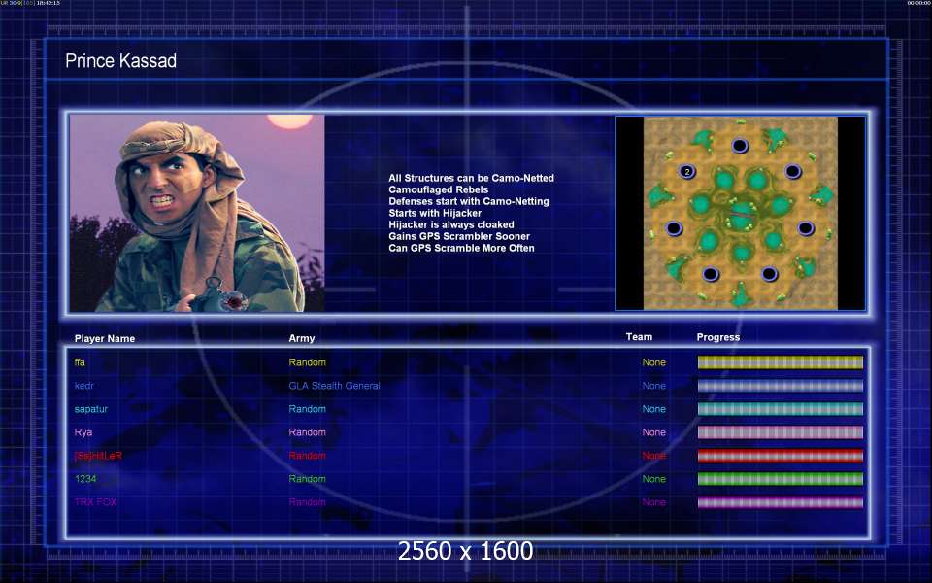The height and width of the screenshot is (583, 932).
Task: Click the None team value for ffa
Action: pos(653,362)
